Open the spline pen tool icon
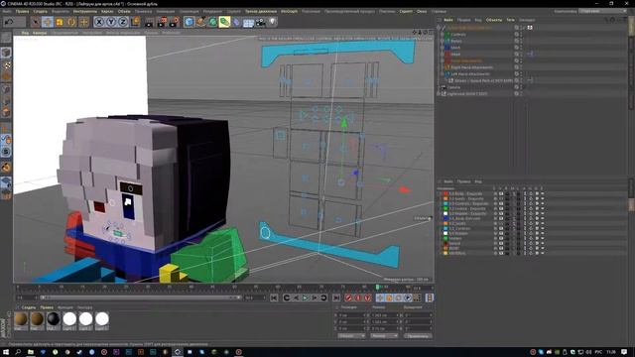This screenshot has width=635, height=357. pos(200,22)
